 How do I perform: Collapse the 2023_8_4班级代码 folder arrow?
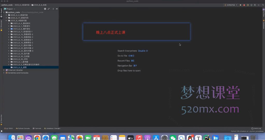(6, 21)
